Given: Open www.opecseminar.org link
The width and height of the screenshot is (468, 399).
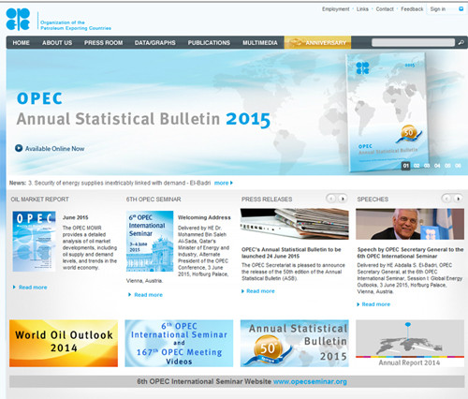Looking at the screenshot, I should pyautogui.click(x=310, y=381).
